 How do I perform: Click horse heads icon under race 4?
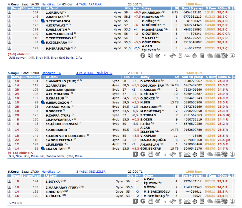point(210,56)
